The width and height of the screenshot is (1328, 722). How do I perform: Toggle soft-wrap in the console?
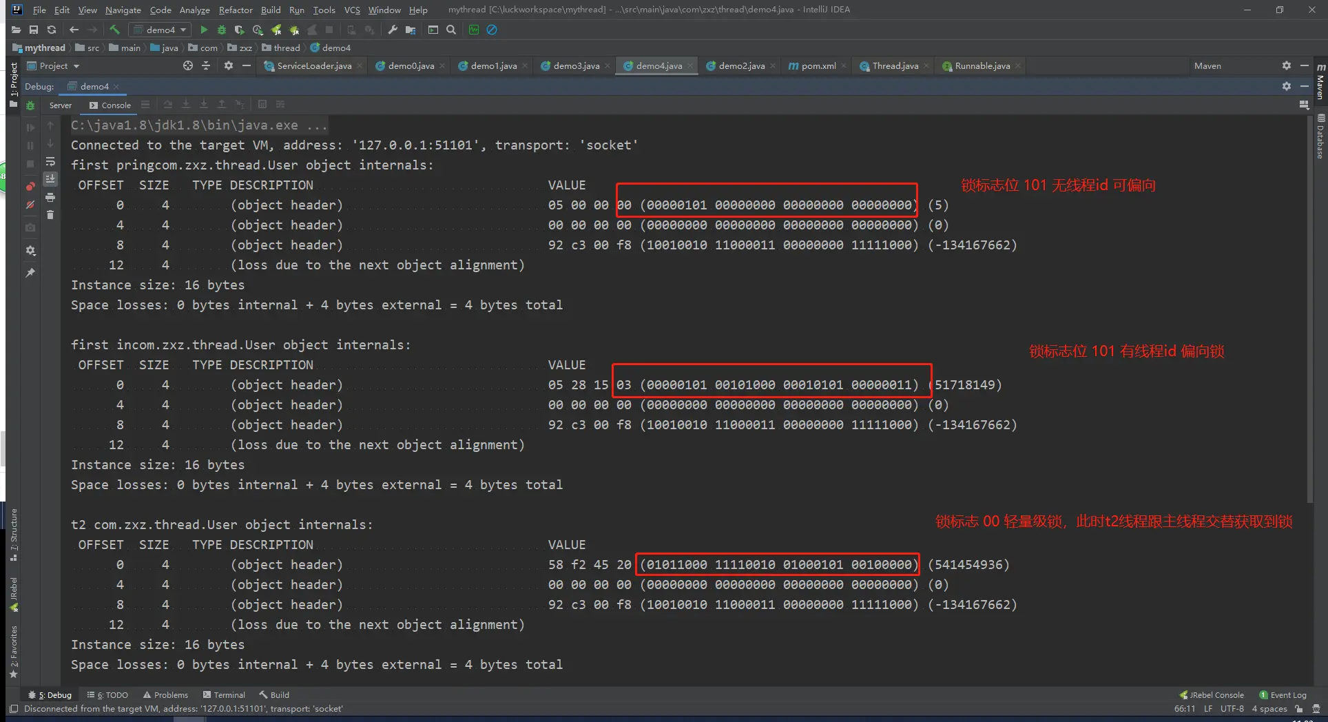click(x=50, y=162)
